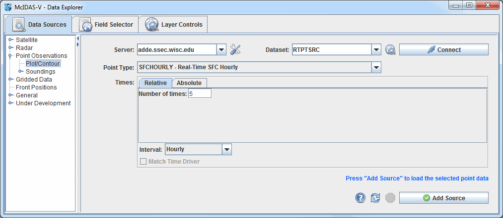This screenshot has height=218, width=503.
Task: Expand the Satellite tree node
Action: point(11,40)
